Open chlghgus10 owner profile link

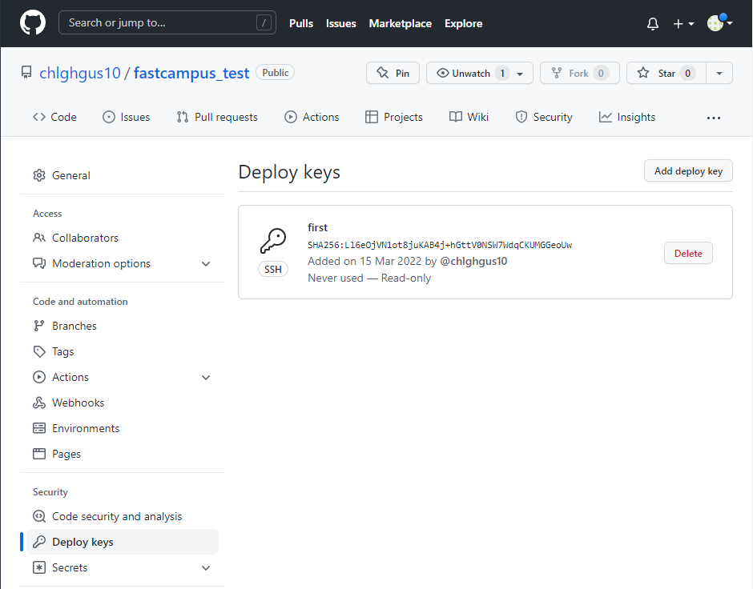click(80, 73)
